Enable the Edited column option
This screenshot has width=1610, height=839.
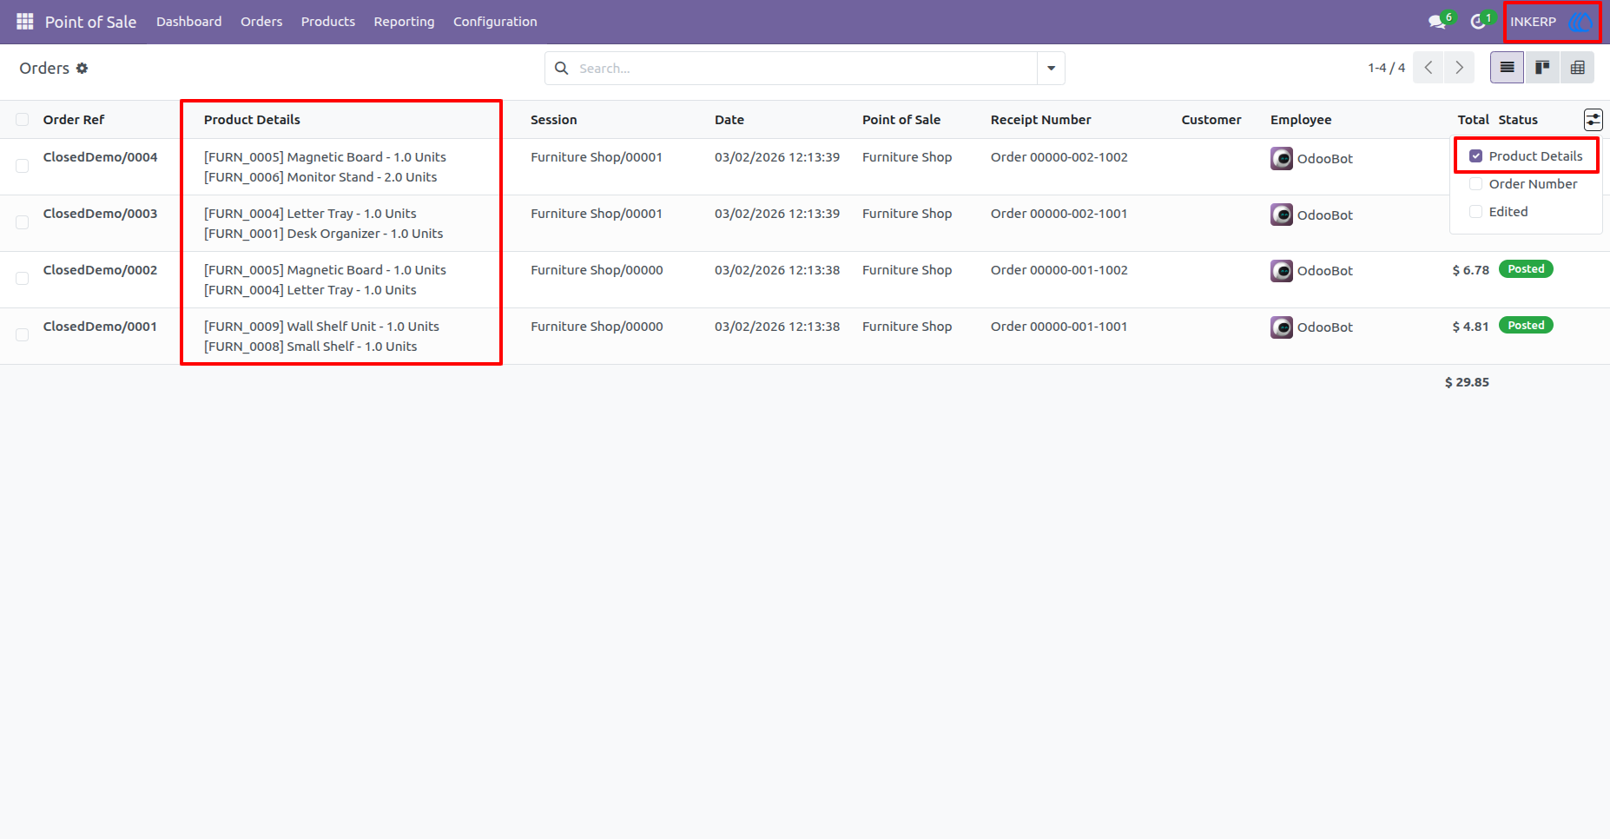(x=1475, y=212)
